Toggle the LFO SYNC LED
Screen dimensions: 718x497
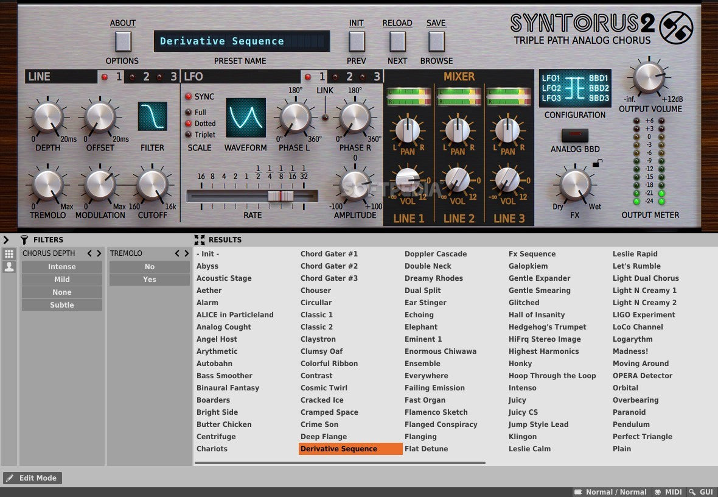click(189, 97)
